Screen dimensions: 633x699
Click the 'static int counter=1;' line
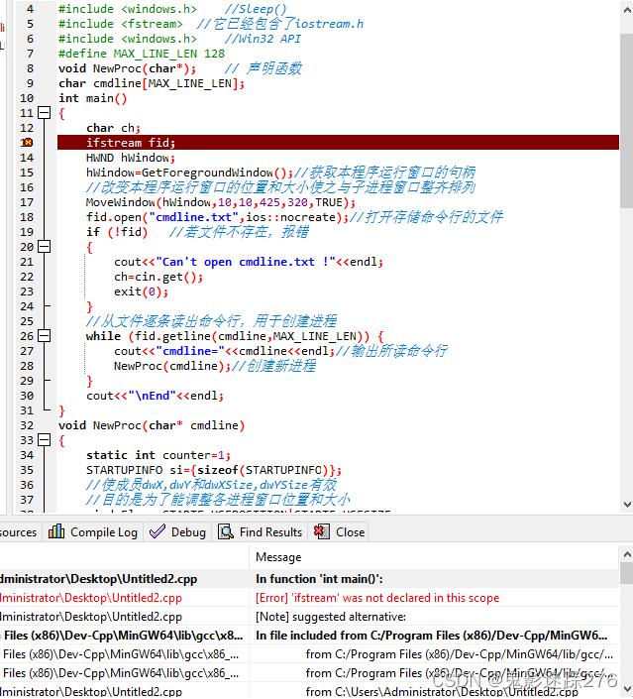[158, 455]
